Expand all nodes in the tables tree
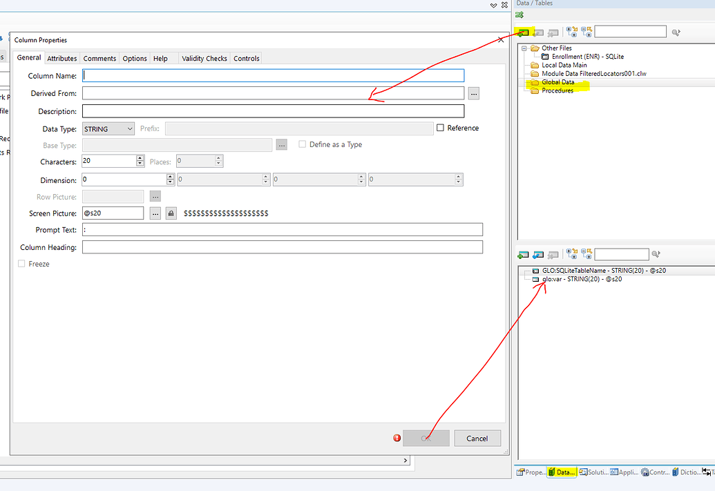Image resolution: width=715 pixels, height=491 pixels. [572, 32]
